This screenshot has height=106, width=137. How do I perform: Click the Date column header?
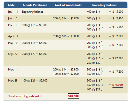coord(12,5)
